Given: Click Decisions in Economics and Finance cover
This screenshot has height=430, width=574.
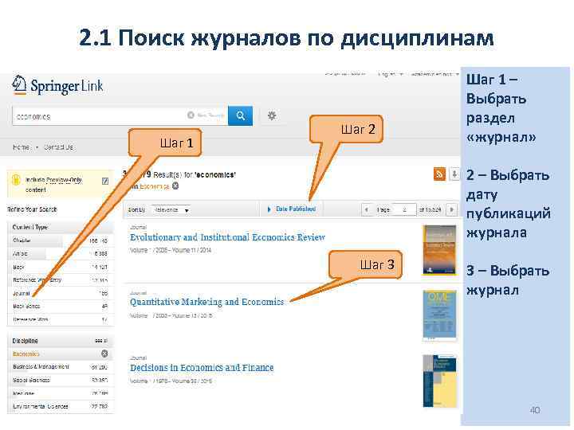Looking at the screenshot, I should tap(439, 381).
